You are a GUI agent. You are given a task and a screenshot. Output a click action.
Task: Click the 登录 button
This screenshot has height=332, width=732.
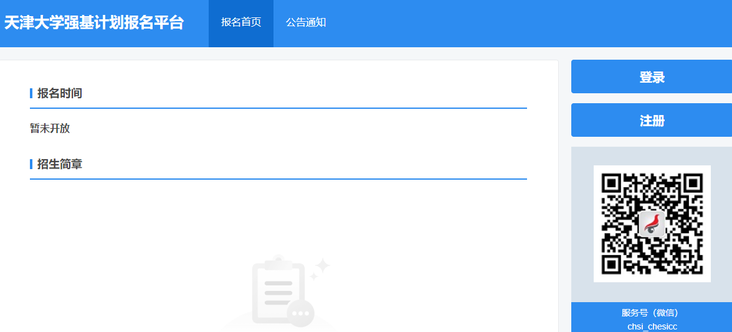[652, 77]
